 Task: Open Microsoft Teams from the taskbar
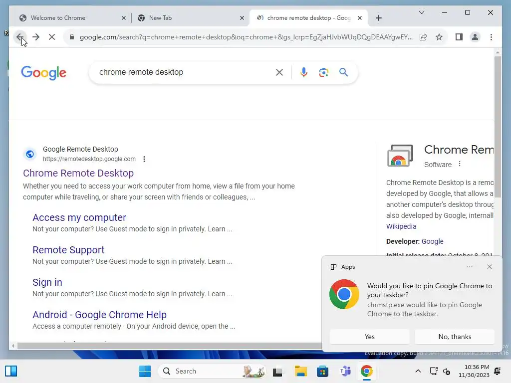[345, 371]
